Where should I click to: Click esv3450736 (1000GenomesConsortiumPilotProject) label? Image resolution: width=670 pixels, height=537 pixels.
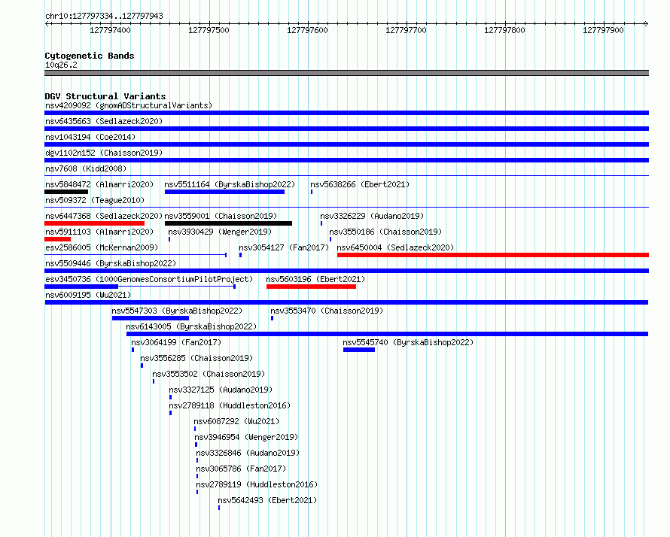point(149,279)
